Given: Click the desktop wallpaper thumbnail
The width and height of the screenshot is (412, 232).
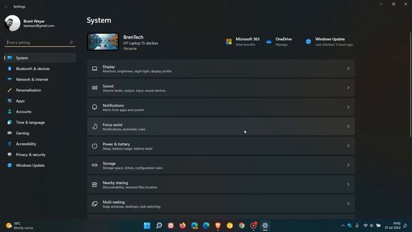Looking at the screenshot, I should (103, 41).
